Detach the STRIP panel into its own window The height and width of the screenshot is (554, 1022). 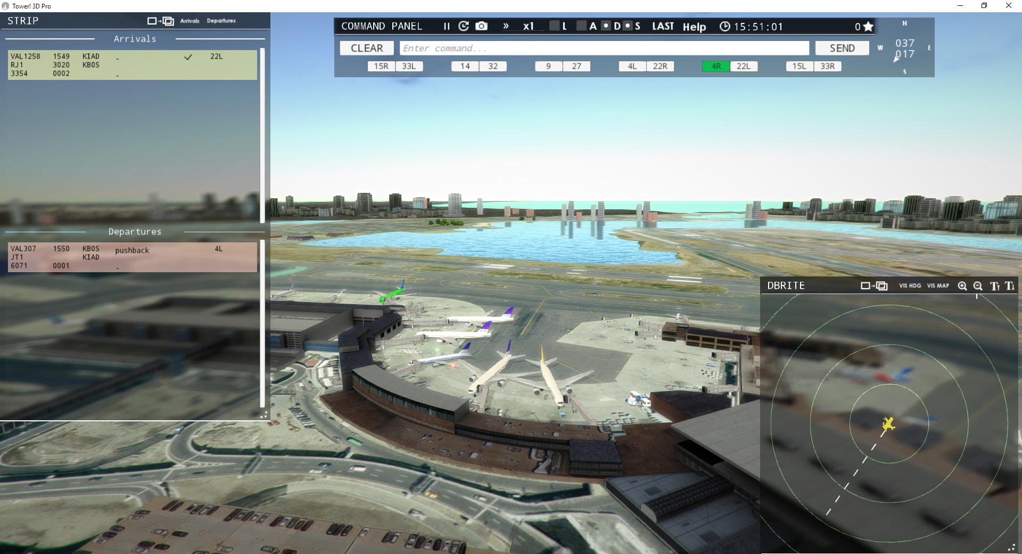(160, 21)
